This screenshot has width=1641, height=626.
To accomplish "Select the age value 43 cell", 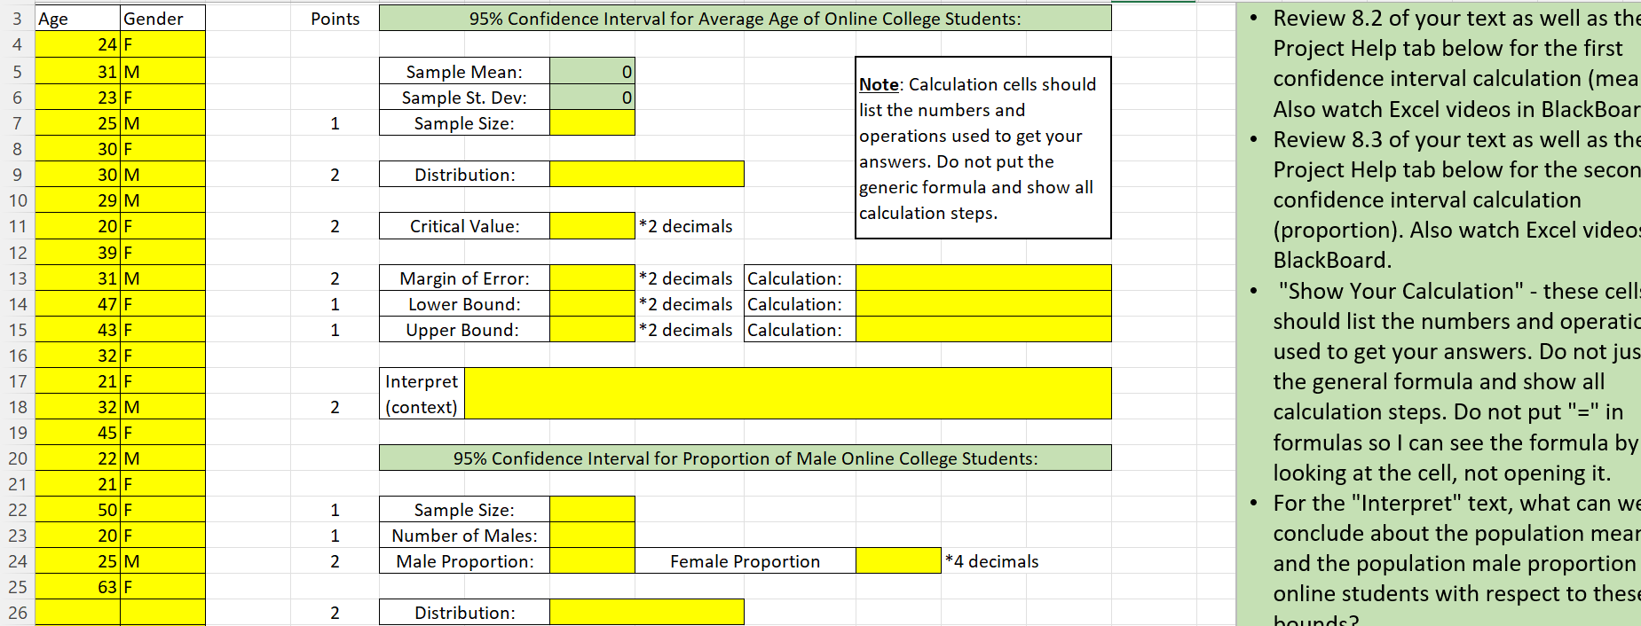I will point(77,330).
